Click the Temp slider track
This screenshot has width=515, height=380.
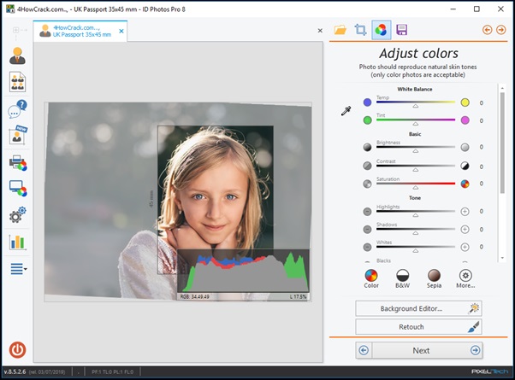point(416,102)
